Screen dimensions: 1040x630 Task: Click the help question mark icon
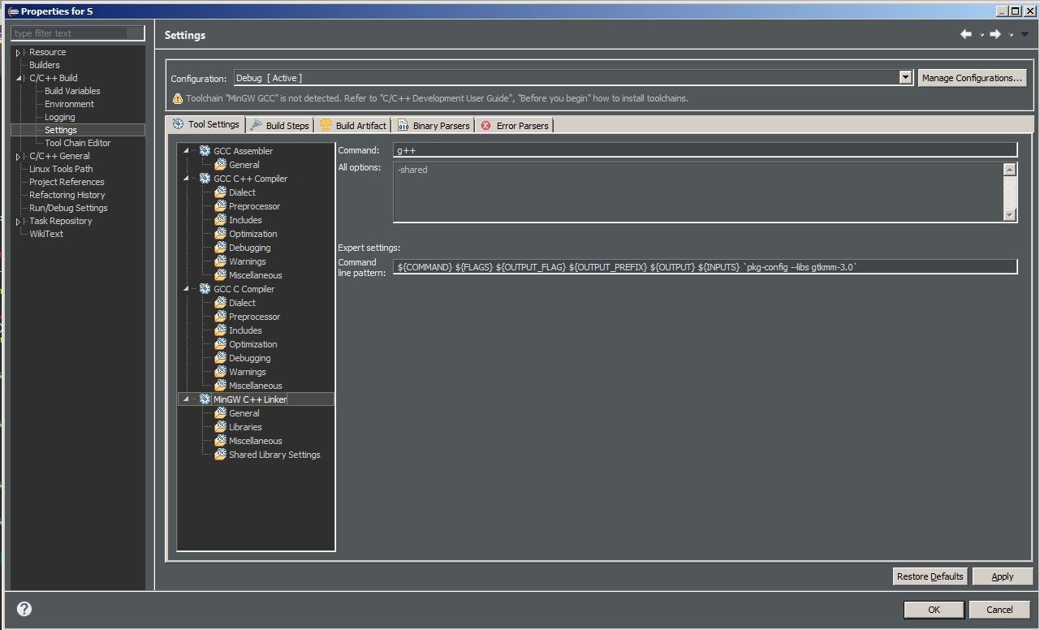coord(24,609)
